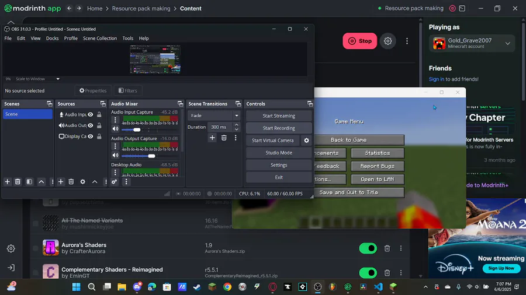
Task: Show hidden system tray icons chevron
Action: (425, 287)
